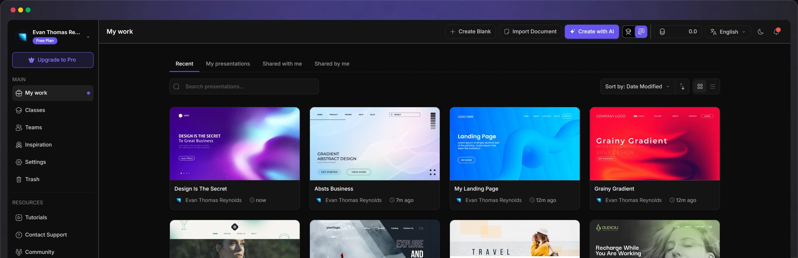Viewport: 798px width, 258px height.
Task: Open the notifications bell
Action: pyautogui.click(x=776, y=31)
